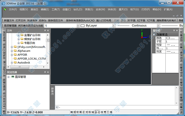
Task: Open the 帮助(H) menu
Action: click(157, 10)
